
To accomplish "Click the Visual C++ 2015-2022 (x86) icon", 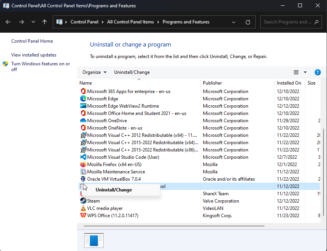I will [x=83, y=150].
